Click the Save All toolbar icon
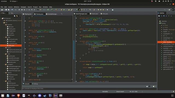Viewport: 175px width, 98px height. tap(8, 10)
